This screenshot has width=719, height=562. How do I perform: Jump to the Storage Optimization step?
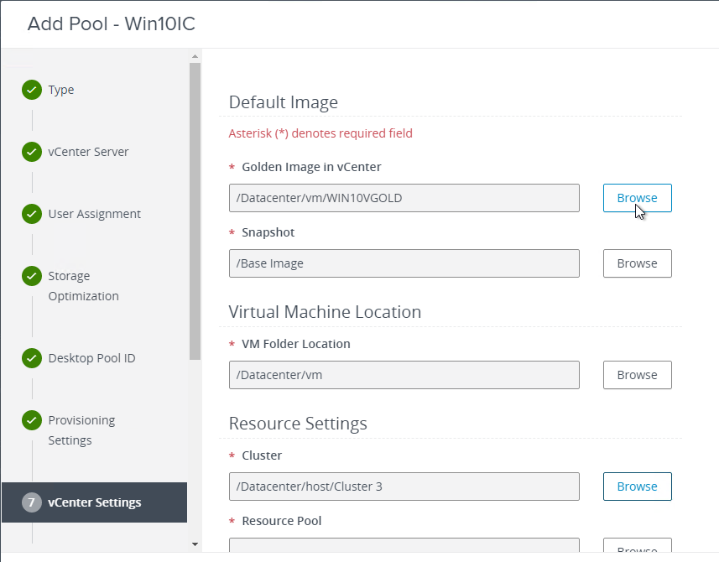tap(83, 286)
